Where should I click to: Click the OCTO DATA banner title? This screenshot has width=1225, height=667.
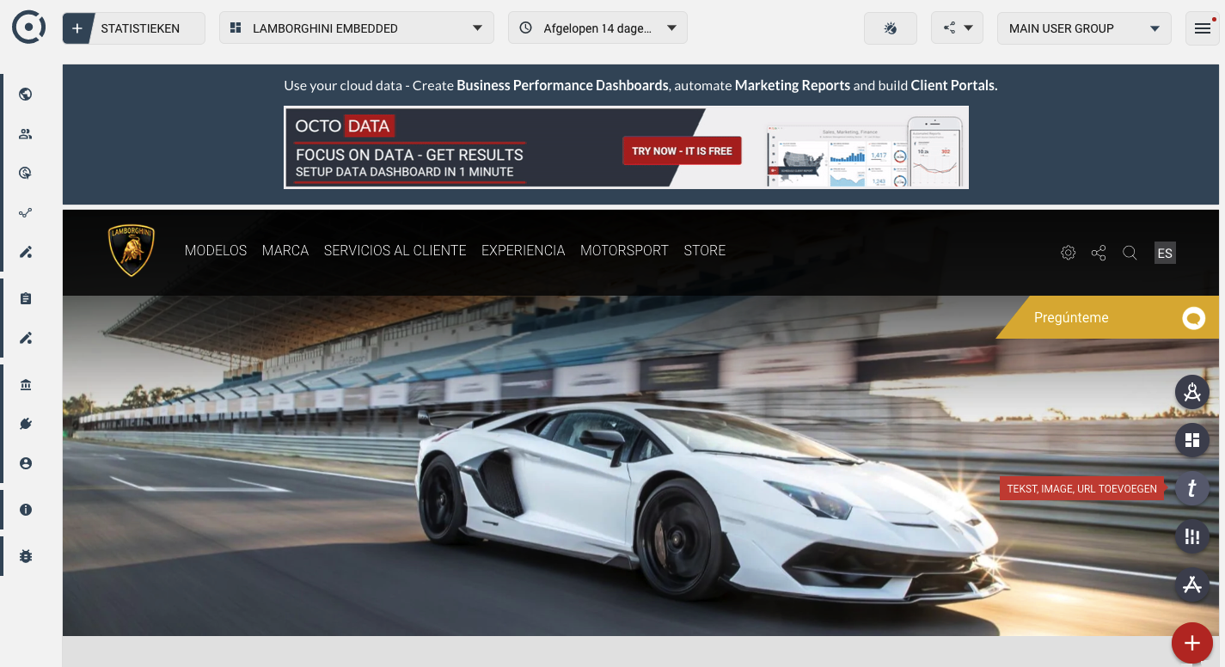[x=343, y=126]
